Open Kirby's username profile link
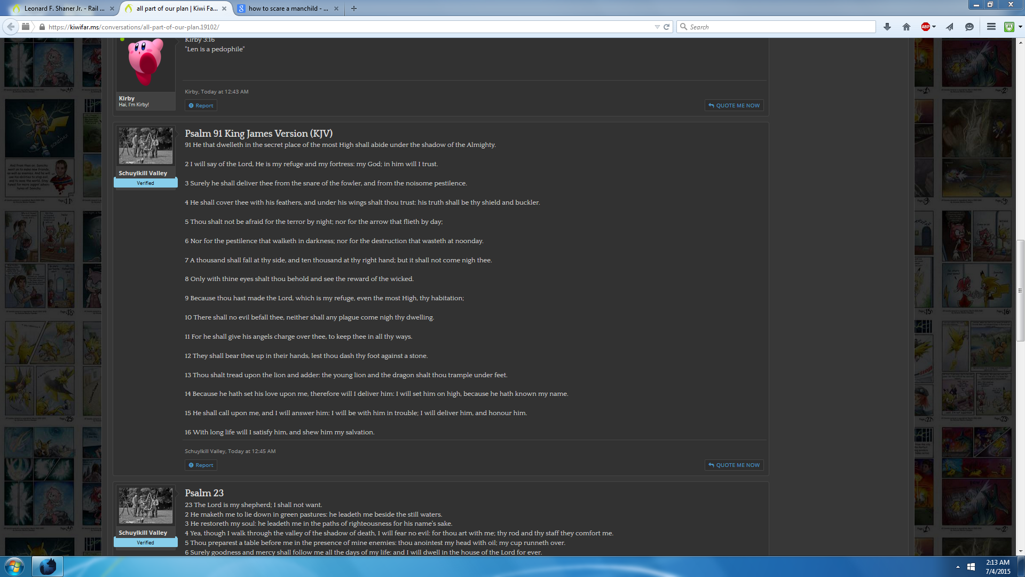The image size is (1025, 577). click(127, 98)
